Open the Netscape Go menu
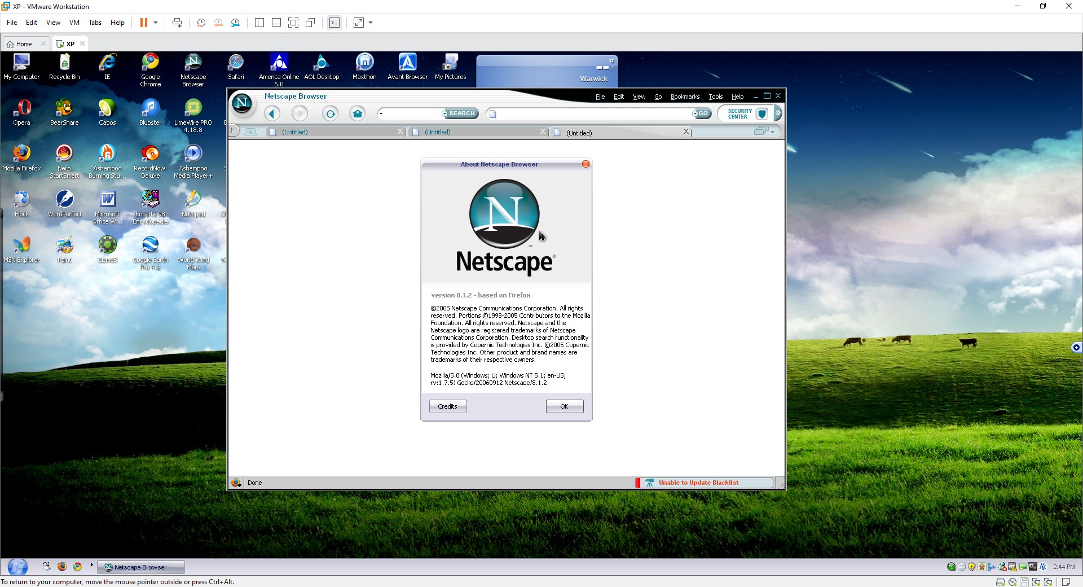1083x587 pixels. (658, 97)
